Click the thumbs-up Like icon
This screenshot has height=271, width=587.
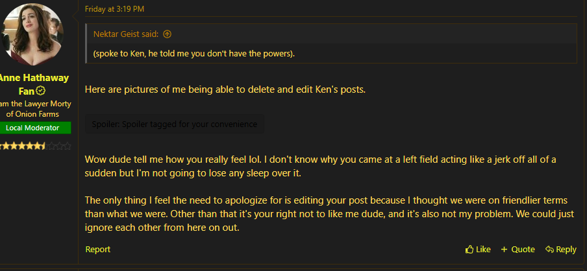[x=469, y=250]
